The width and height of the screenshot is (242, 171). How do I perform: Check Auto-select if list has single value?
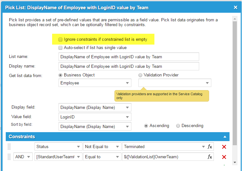click(60, 48)
